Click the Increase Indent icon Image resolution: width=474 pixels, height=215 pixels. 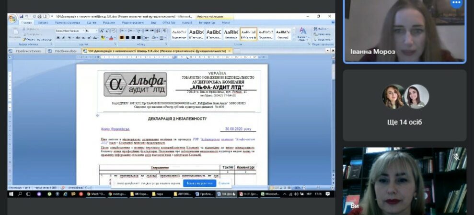152,31
